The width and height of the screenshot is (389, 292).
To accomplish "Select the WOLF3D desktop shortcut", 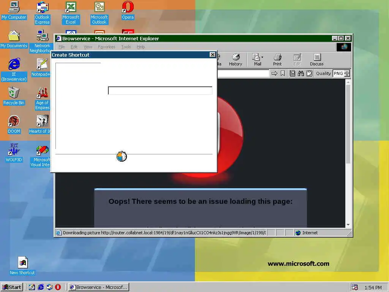I will pos(14,153).
